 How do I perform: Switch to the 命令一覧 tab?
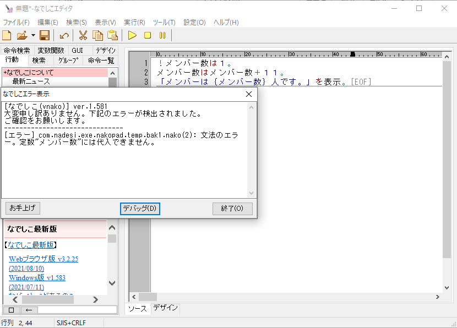(x=101, y=61)
